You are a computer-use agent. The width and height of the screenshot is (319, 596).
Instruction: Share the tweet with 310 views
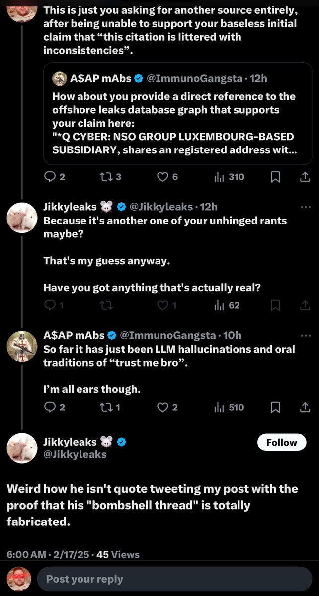click(306, 177)
